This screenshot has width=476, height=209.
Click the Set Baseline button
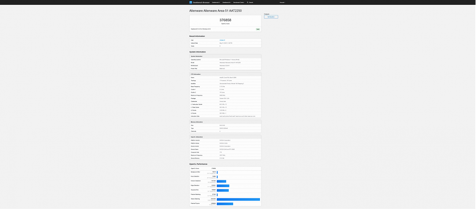click(x=271, y=17)
